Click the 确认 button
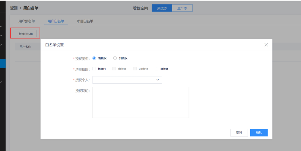The height and width of the screenshot is (151, 301). (259, 133)
